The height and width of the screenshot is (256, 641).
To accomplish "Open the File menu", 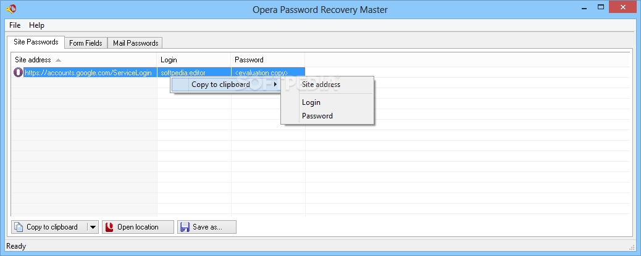I will (x=15, y=25).
